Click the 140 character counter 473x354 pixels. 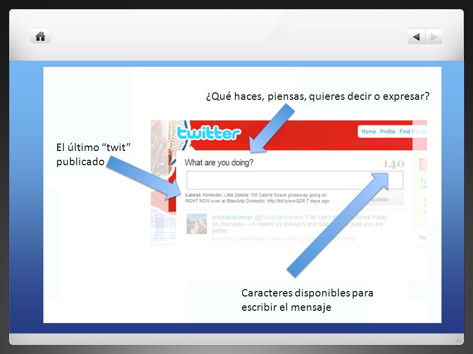394,164
